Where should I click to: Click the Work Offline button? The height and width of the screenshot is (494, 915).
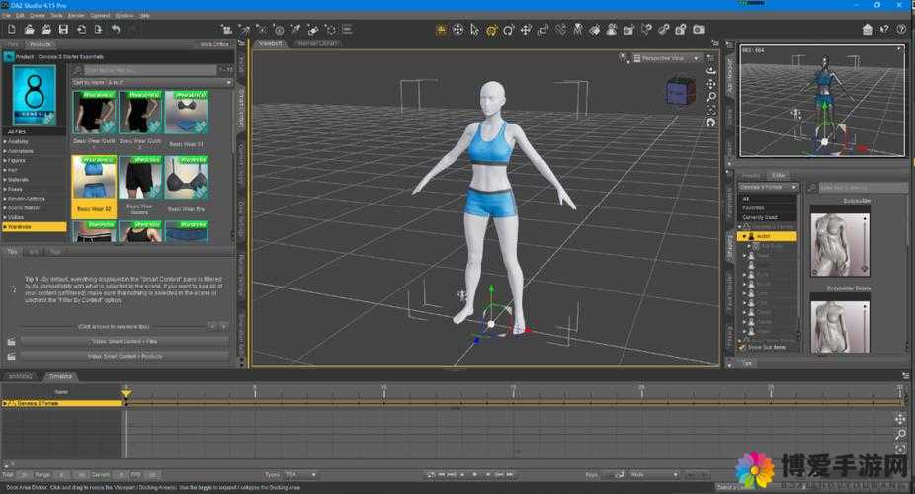(x=214, y=44)
